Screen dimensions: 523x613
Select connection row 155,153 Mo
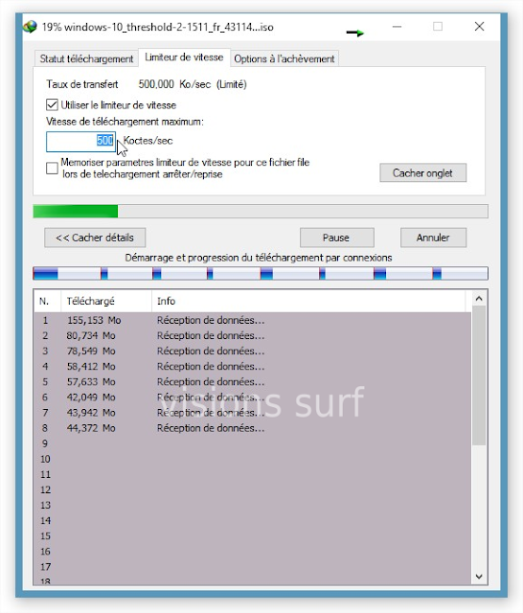pos(253,320)
